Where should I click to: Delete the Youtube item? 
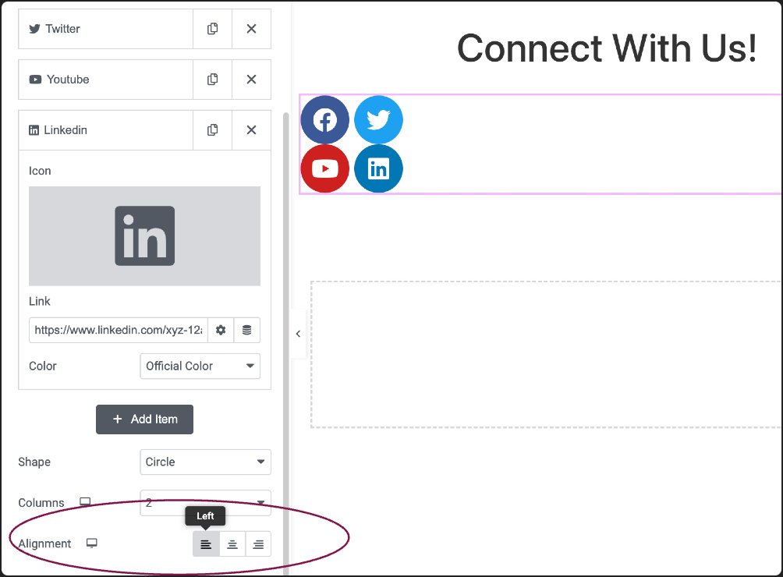[252, 80]
